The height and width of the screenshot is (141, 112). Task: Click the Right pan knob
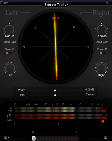(101, 68)
